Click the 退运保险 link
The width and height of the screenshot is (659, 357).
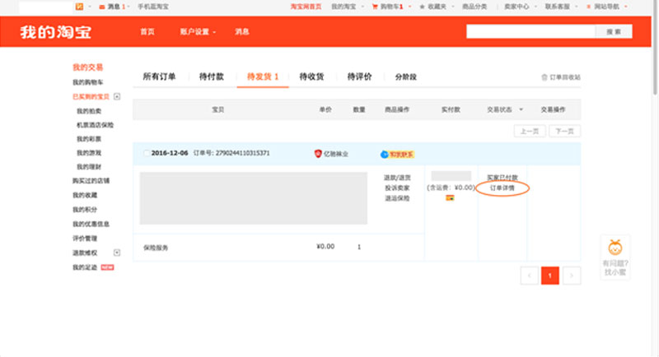tap(397, 198)
